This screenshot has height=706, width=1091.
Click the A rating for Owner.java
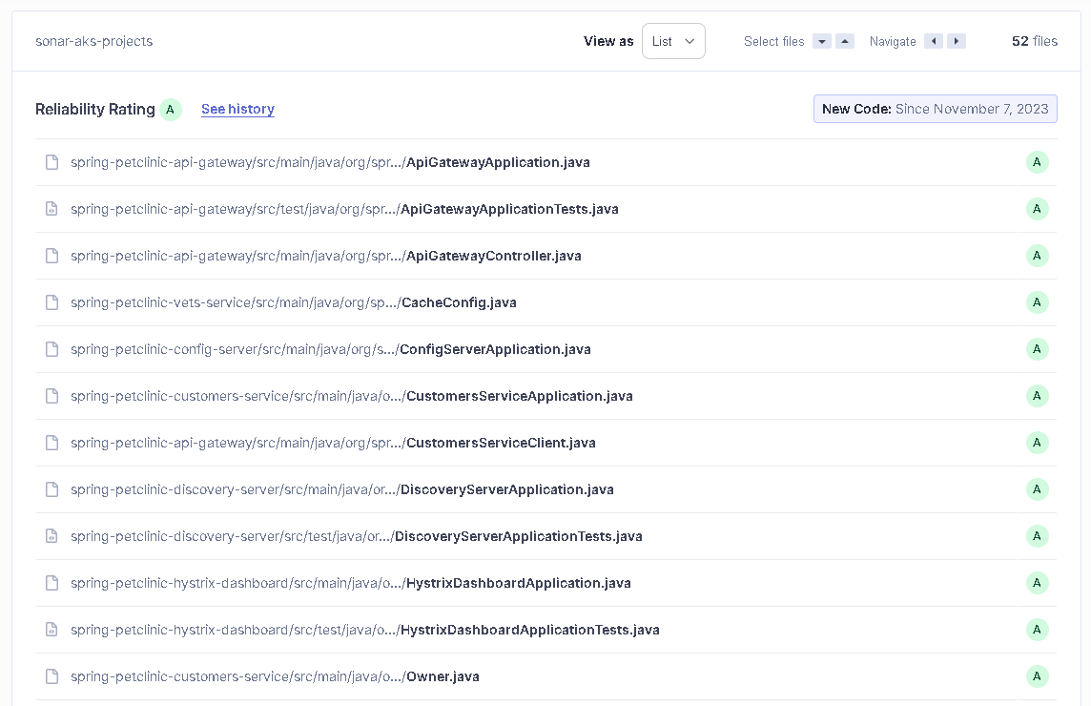click(x=1037, y=676)
